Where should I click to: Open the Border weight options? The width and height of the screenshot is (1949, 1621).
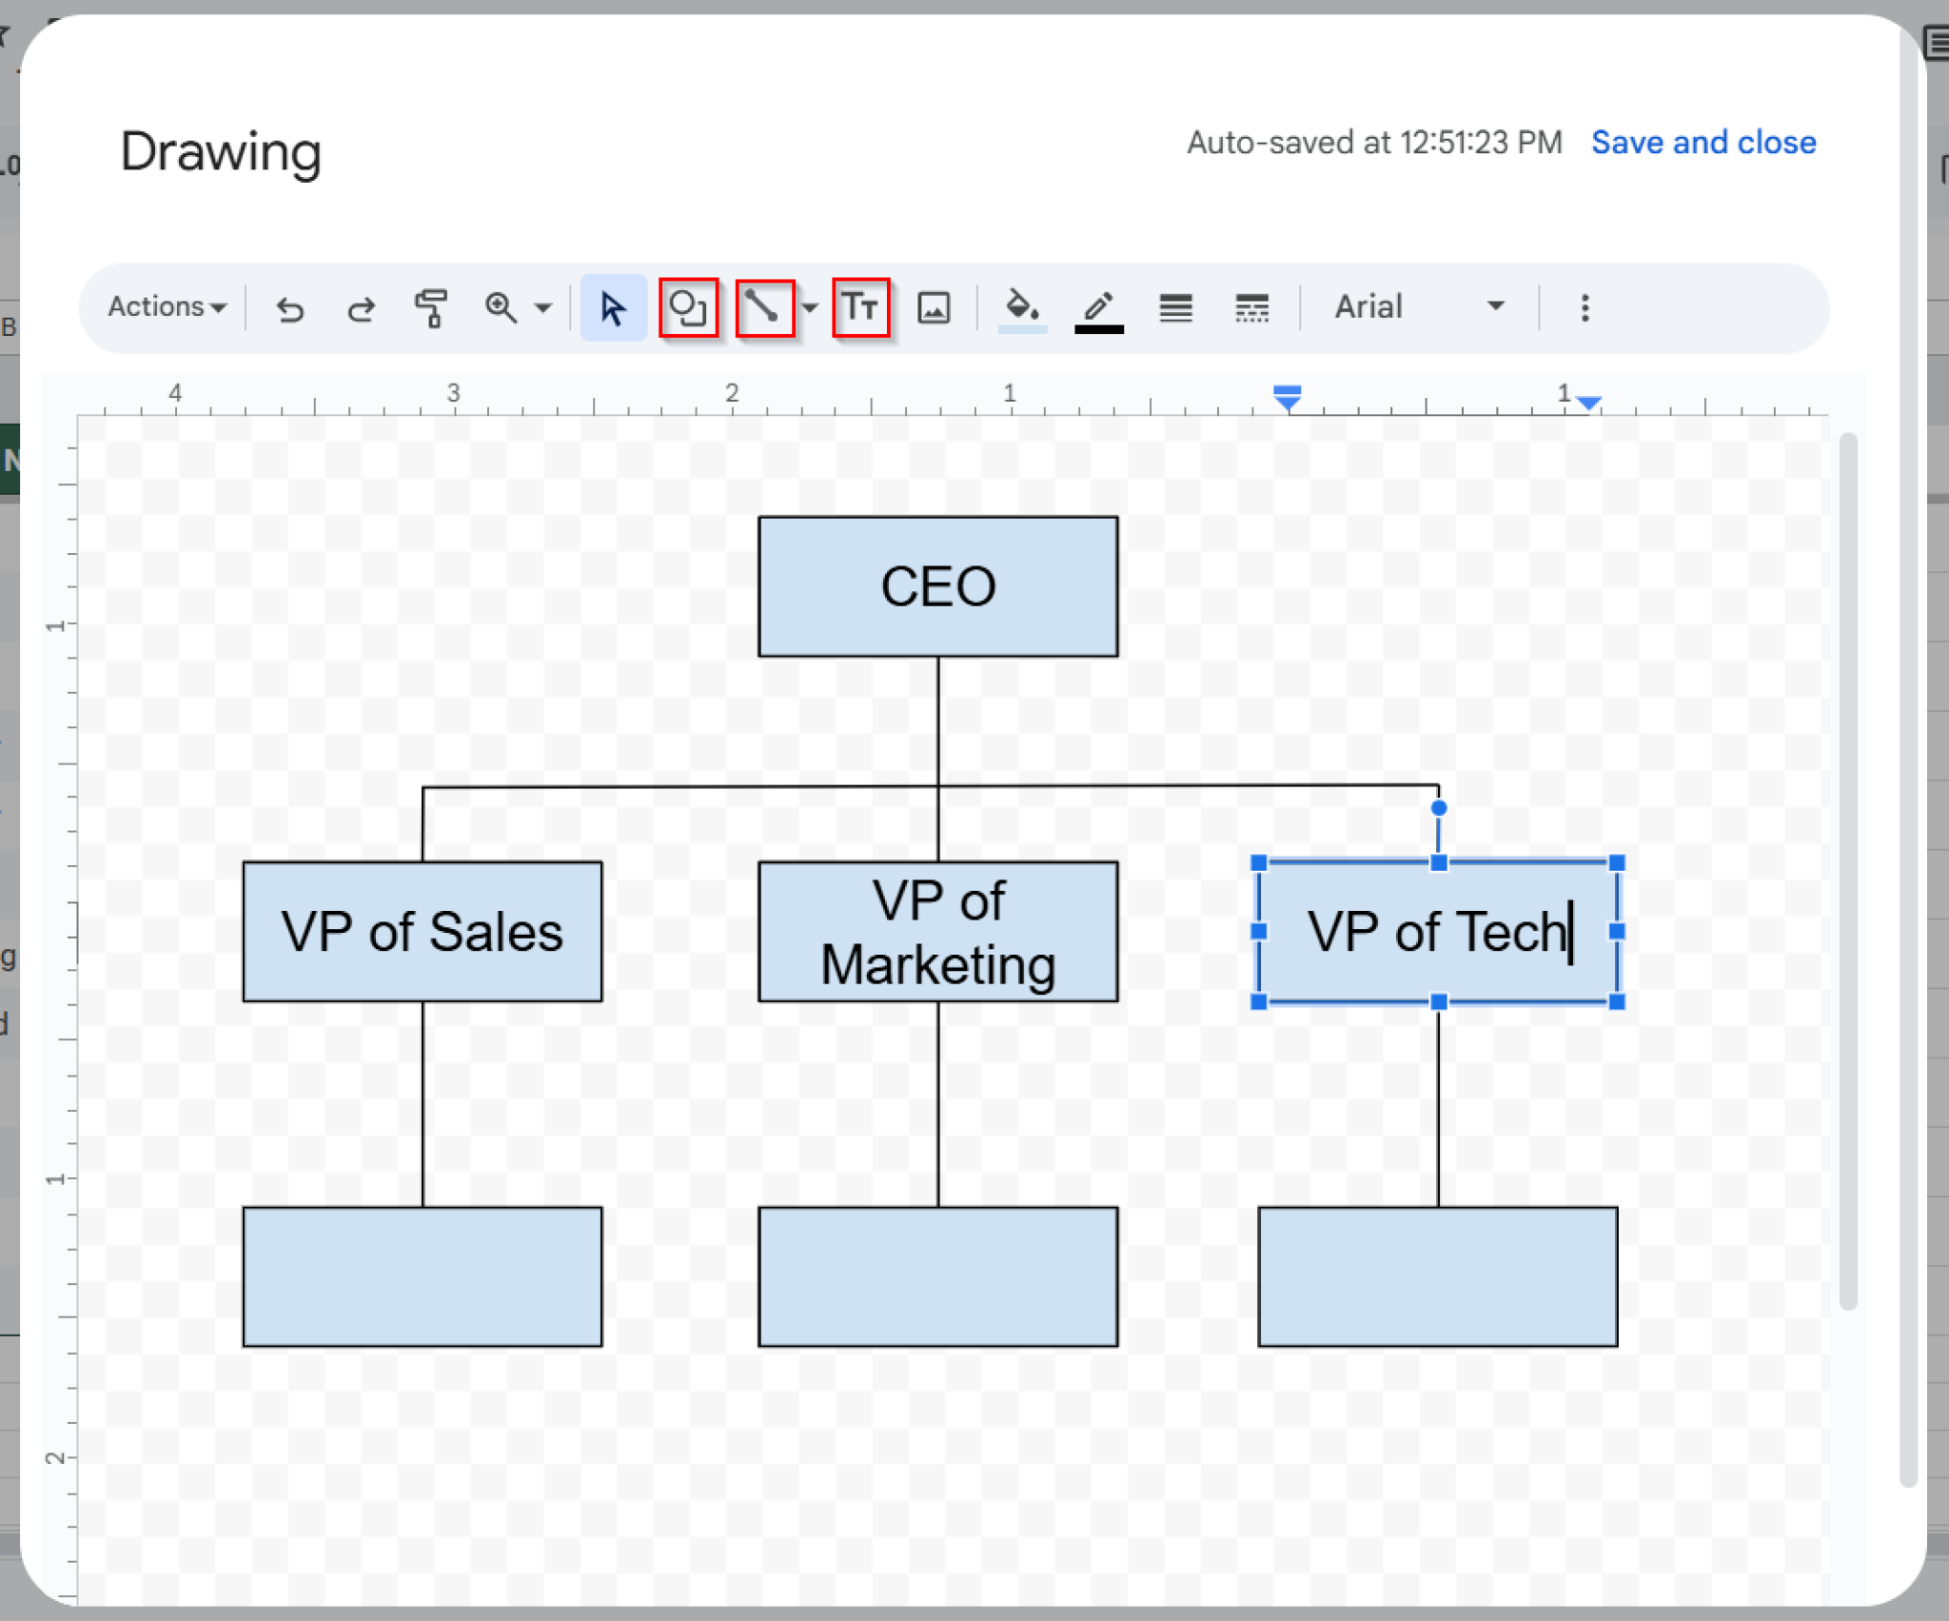pos(1176,306)
